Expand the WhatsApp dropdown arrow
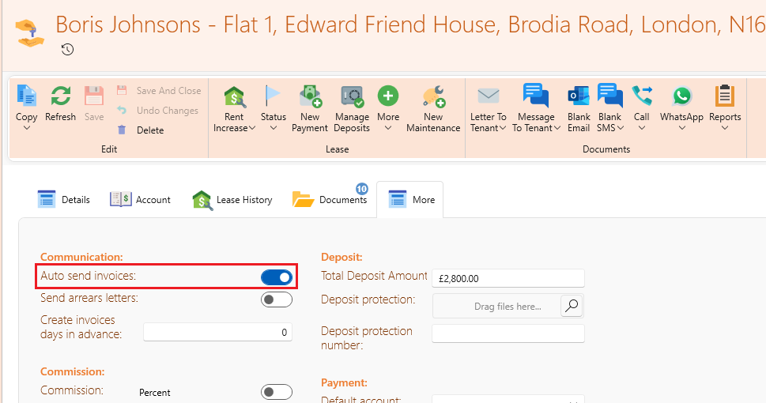Image resolution: width=766 pixels, height=403 pixels. click(681, 128)
